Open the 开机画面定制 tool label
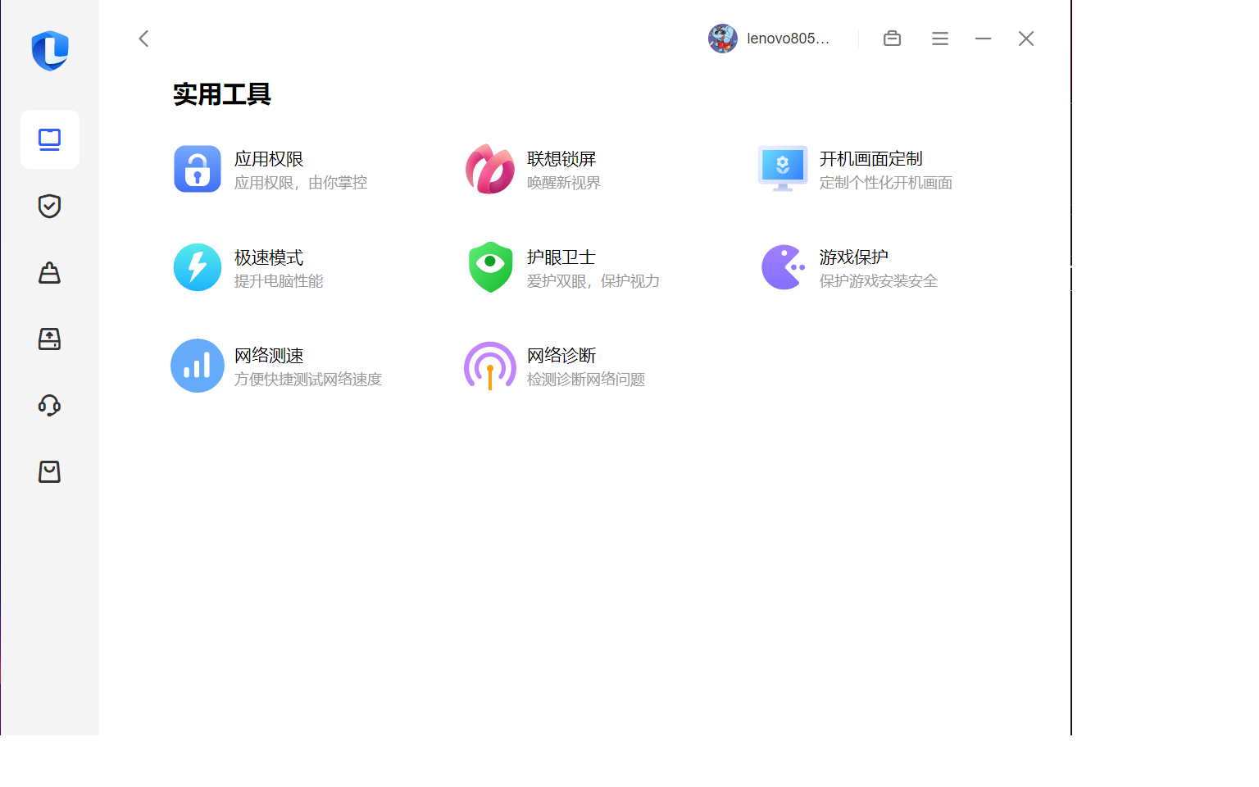The height and width of the screenshot is (787, 1259). (871, 159)
